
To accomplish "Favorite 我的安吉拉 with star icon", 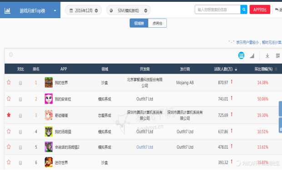I will 9,99.
